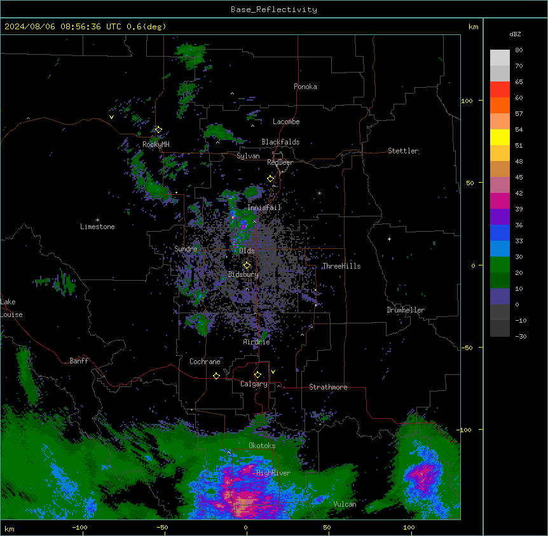Click the Sundre label
Viewport: 548px width, 536px height.
click(x=186, y=249)
